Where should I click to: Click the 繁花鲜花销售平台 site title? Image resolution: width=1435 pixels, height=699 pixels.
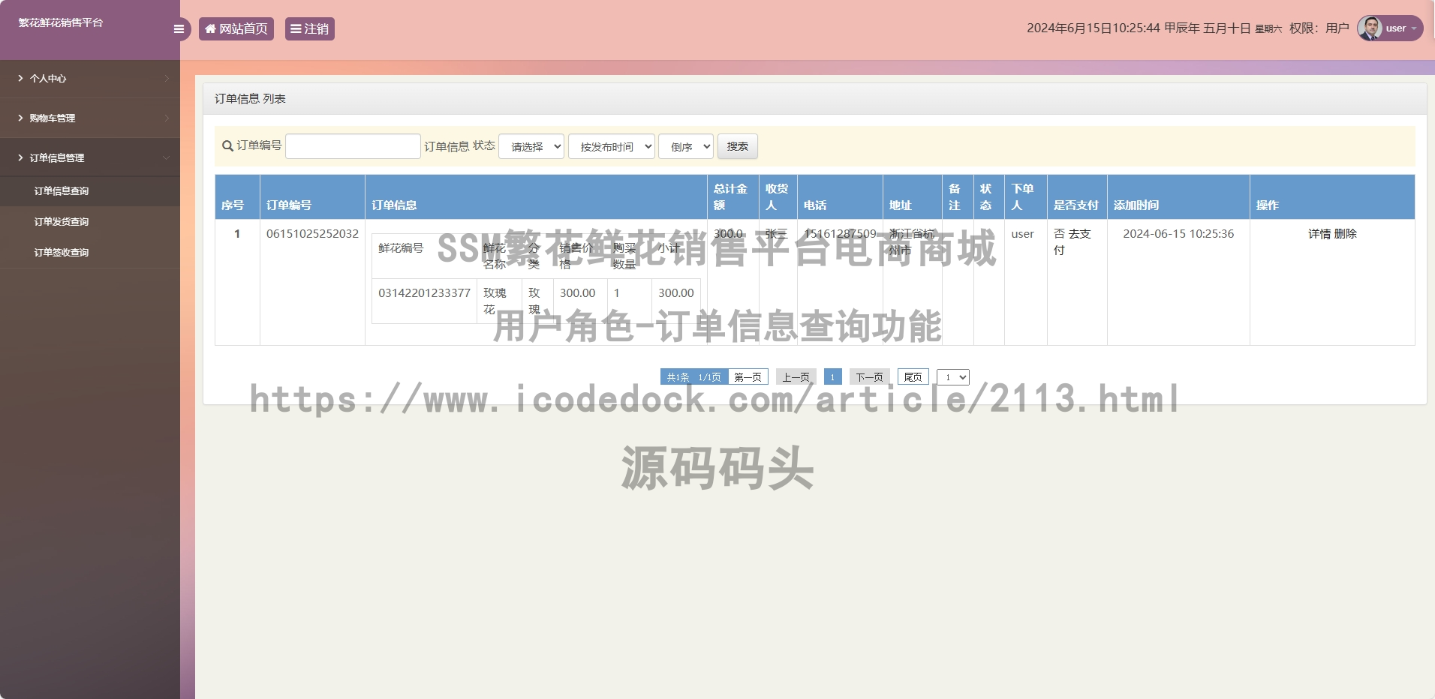[61, 22]
